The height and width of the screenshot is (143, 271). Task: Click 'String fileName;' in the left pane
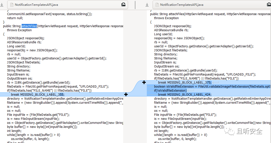tap(19, 70)
